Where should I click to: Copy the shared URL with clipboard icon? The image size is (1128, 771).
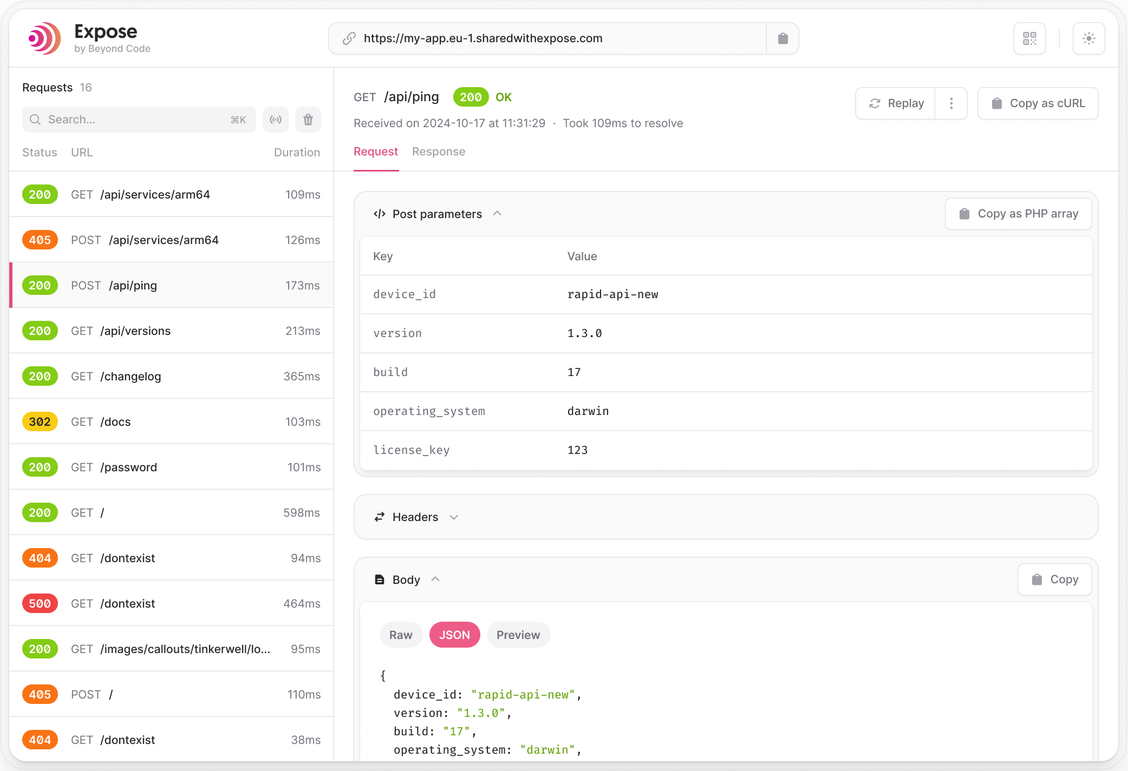(783, 38)
